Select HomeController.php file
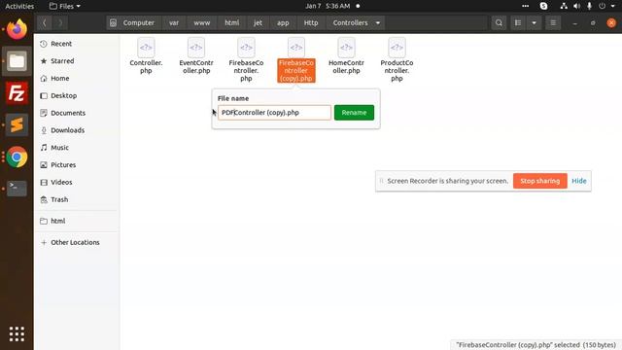This screenshot has width=622, height=350. [x=346, y=55]
